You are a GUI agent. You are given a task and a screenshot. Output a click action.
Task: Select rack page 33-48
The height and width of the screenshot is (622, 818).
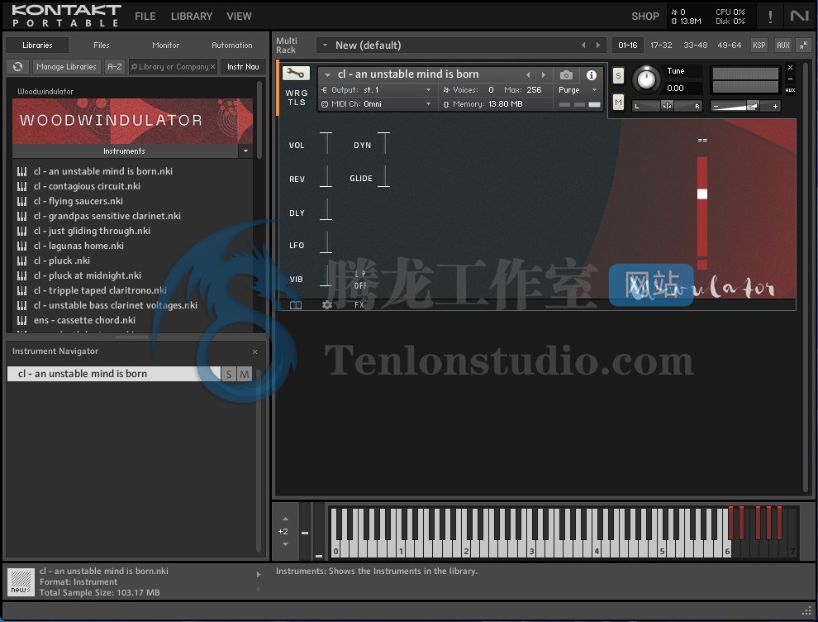696,45
